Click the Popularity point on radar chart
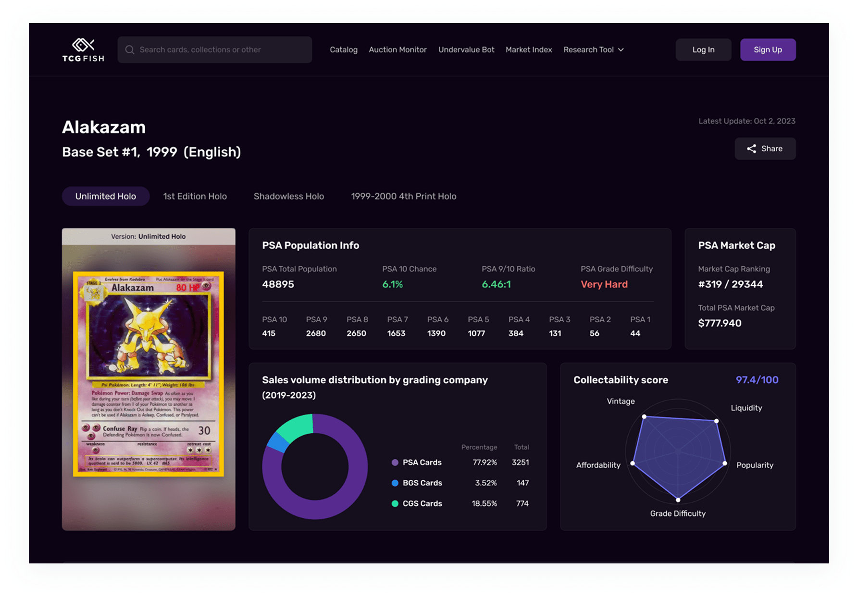 pyautogui.click(x=725, y=464)
